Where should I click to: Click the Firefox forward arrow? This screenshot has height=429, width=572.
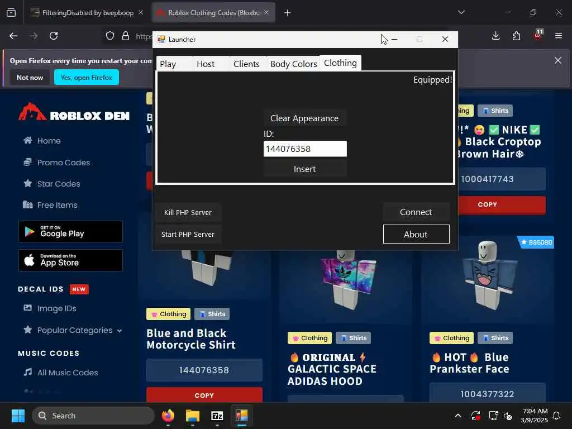[34, 36]
